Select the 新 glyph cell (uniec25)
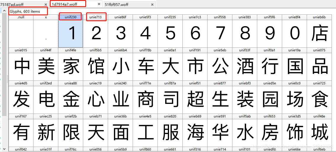Screen dimensions: 336x152 [x=46, y=130]
